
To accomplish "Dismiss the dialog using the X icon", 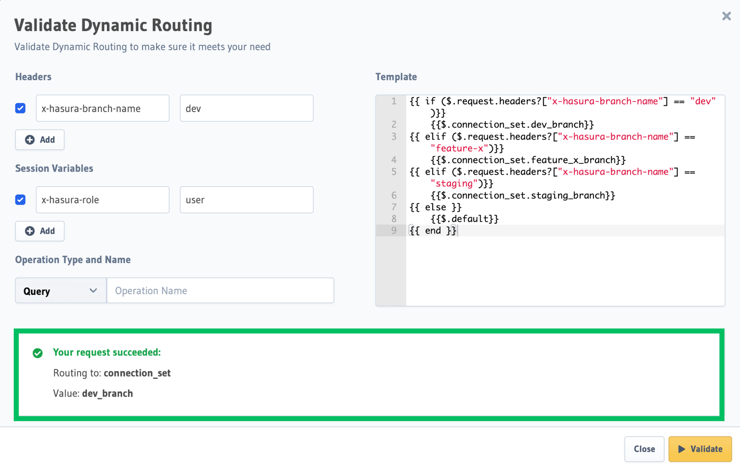I will [727, 16].
